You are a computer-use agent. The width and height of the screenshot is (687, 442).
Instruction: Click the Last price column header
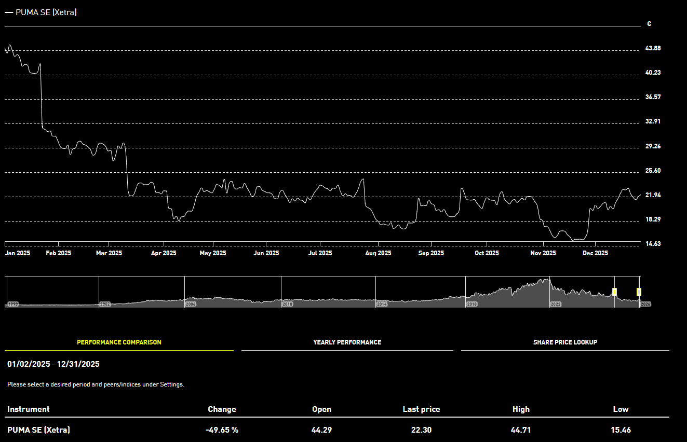click(421, 409)
